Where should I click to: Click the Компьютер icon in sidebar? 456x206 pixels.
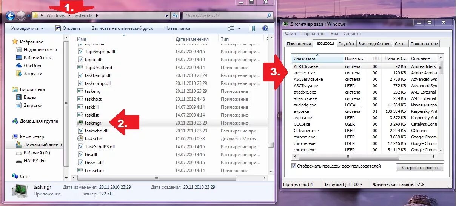(x=15, y=137)
